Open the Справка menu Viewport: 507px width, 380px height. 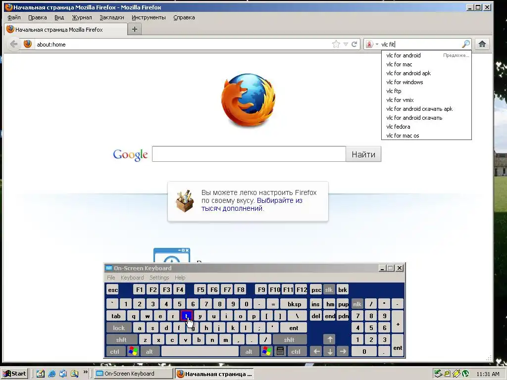pos(184,17)
